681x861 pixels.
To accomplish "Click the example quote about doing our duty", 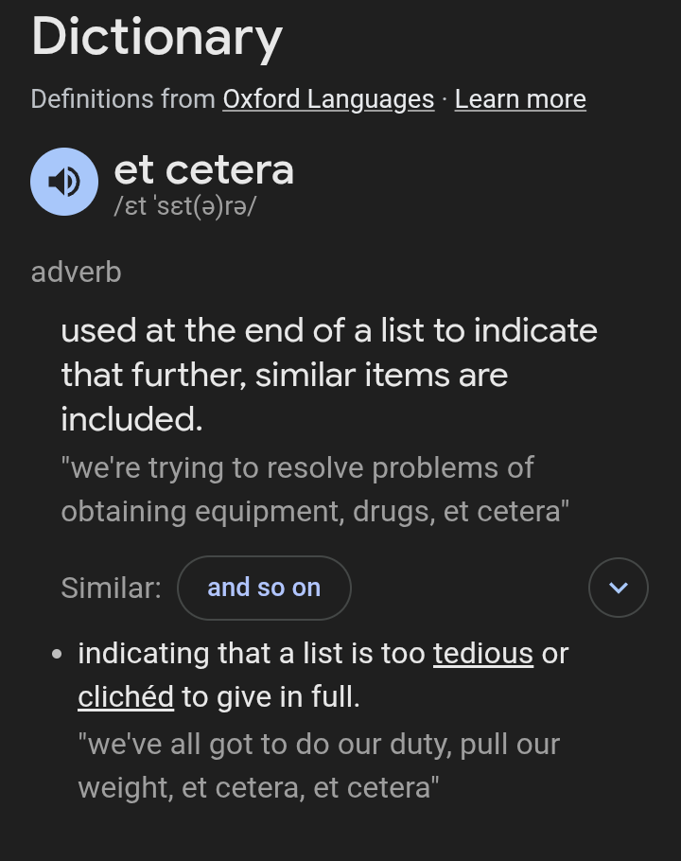I will 318,765.
